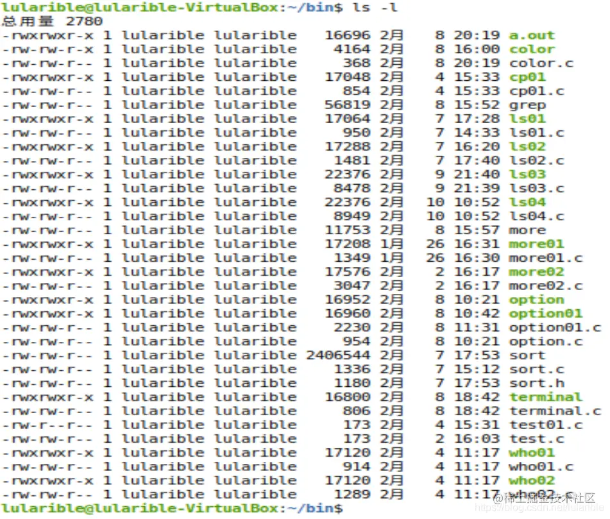
Task: Click the green color executable name
Action: point(531,49)
